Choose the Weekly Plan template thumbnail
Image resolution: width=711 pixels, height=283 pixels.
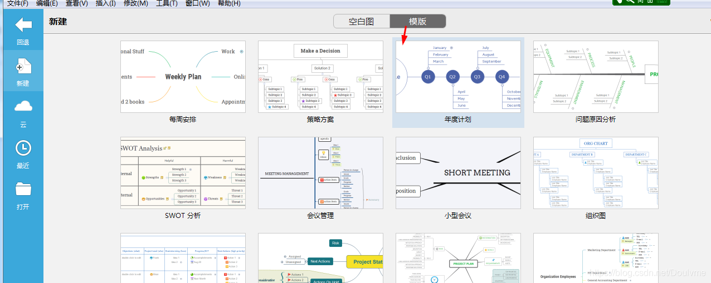point(183,77)
